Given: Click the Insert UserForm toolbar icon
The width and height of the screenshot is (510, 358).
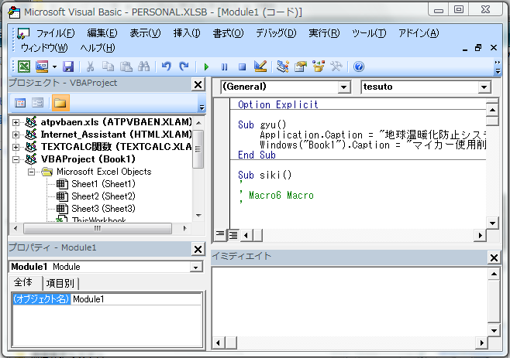Looking at the screenshot, I should 42,66.
